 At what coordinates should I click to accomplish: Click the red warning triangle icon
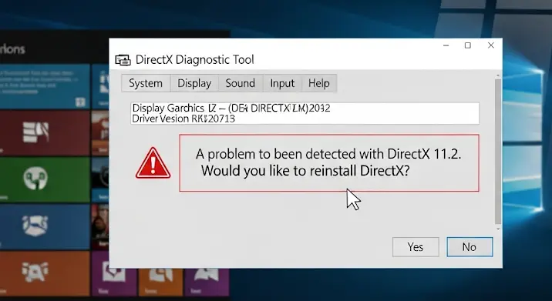(x=153, y=163)
